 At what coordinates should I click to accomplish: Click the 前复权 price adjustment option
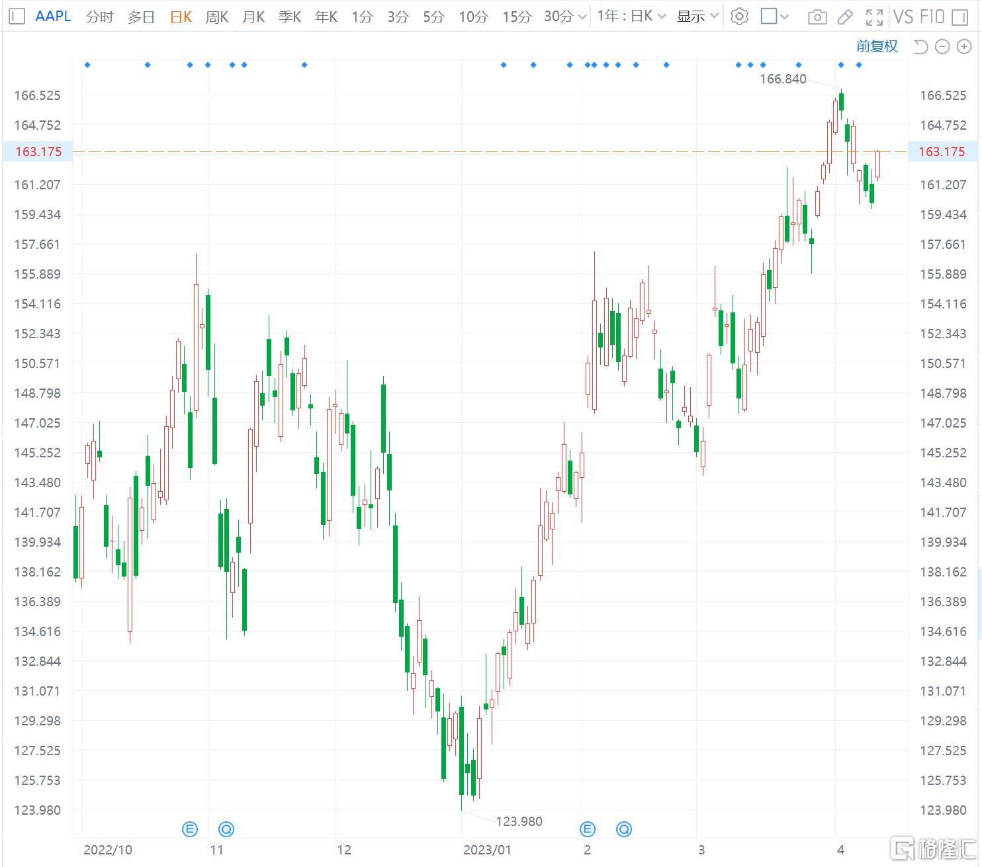coord(877,46)
